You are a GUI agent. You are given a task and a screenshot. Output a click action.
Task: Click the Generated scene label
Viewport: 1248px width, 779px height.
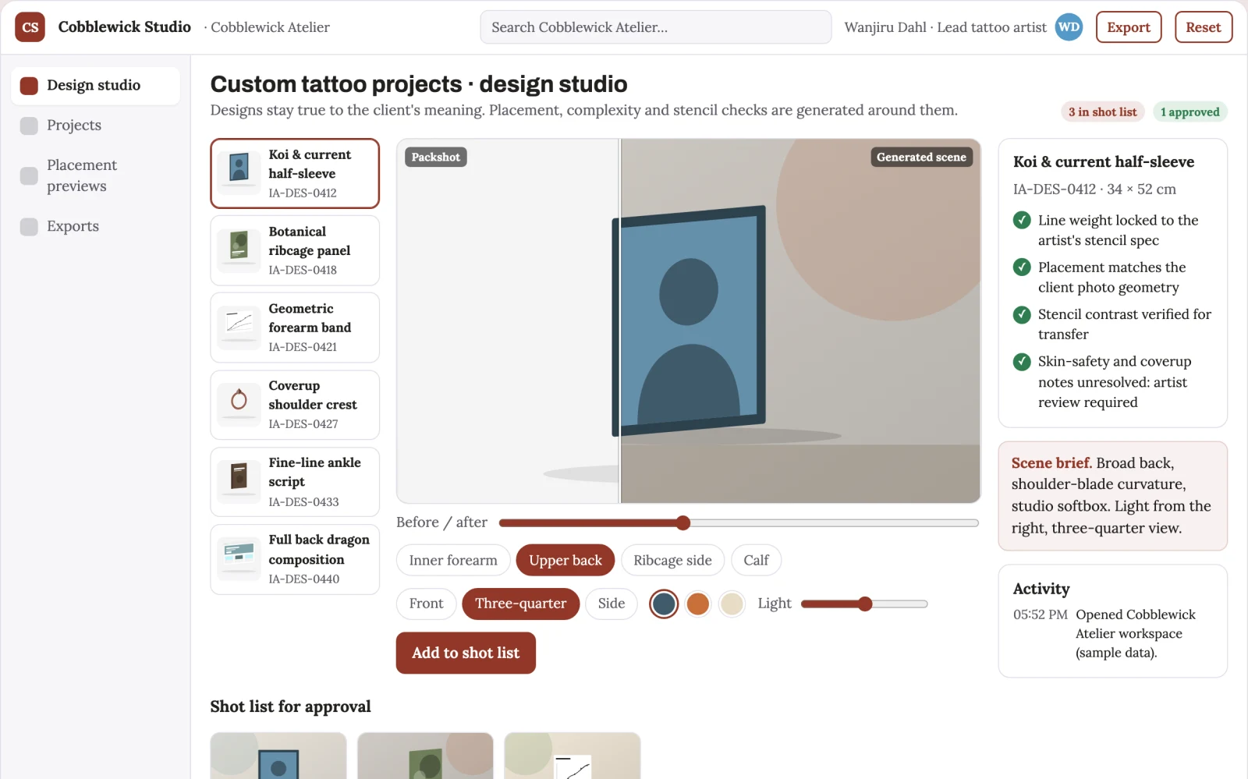coord(921,157)
